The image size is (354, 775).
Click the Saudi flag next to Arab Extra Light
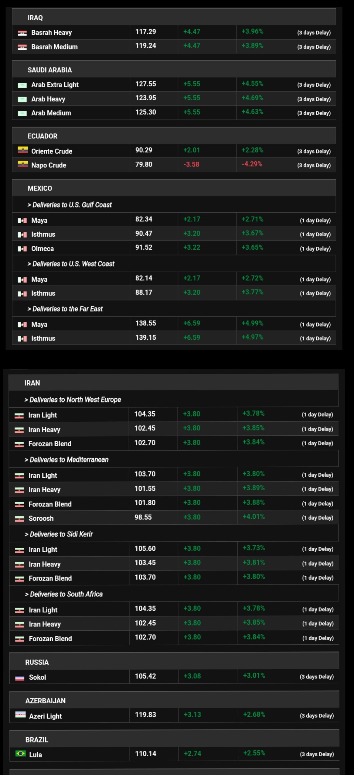[22, 85]
